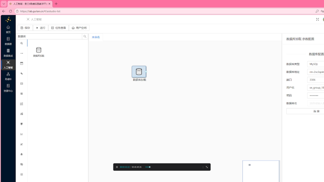Focus the 数据库 component search field

[x=49, y=36]
